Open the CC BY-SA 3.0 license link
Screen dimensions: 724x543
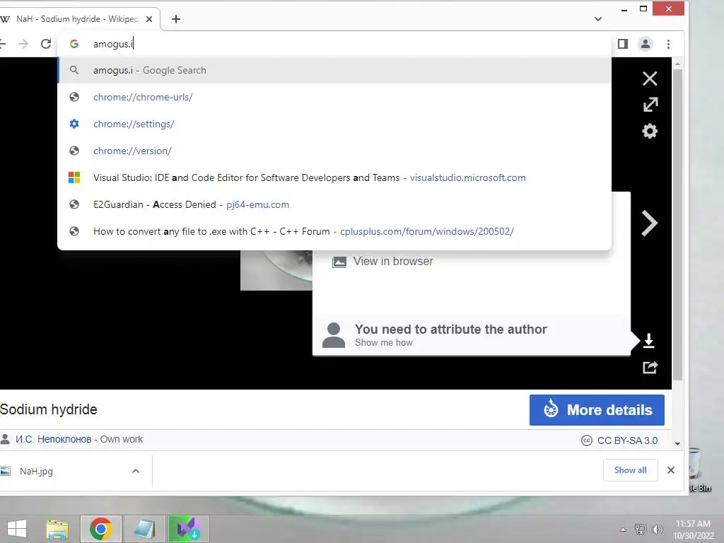[x=627, y=440]
